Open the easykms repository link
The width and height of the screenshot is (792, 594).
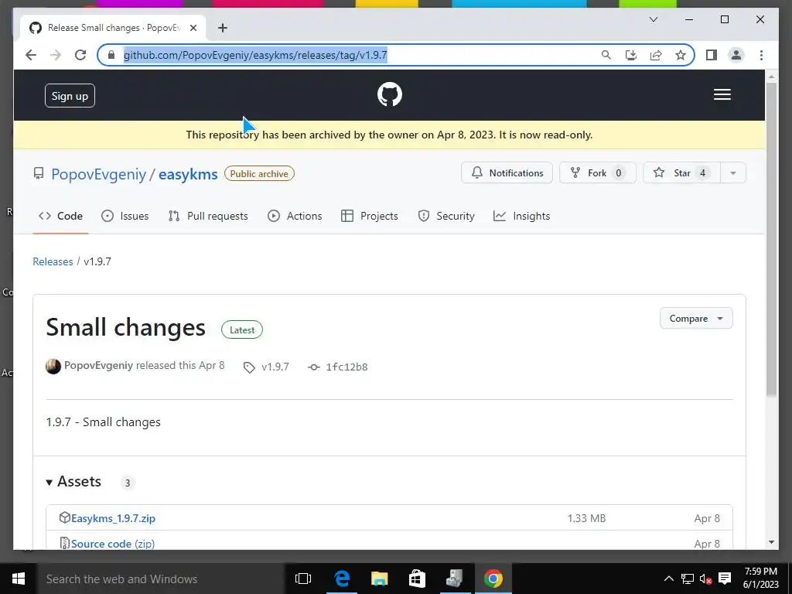(x=188, y=174)
